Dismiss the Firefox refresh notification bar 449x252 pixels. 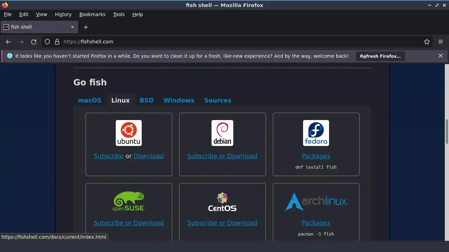click(441, 56)
